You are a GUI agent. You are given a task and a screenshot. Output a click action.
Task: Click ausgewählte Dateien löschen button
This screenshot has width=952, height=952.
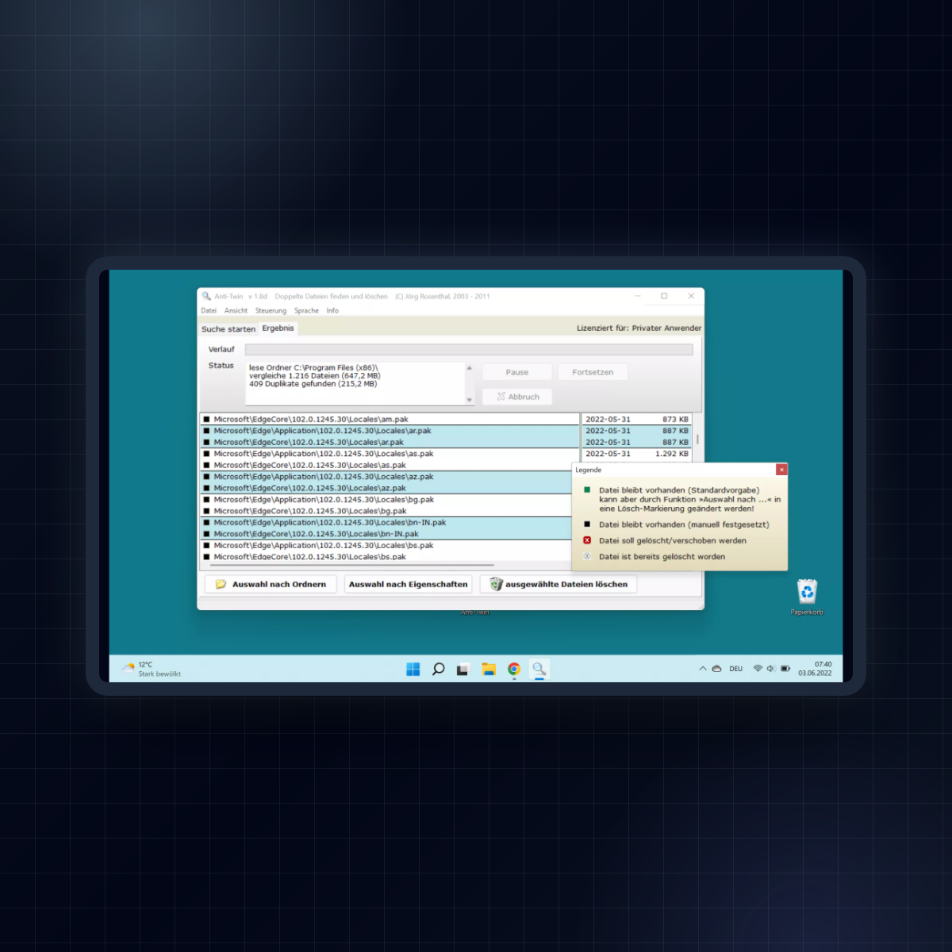pyautogui.click(x=559, y=585)
